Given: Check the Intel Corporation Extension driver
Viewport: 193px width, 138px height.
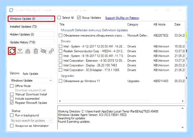Looking at the screenshot, I should coord(60,61).
